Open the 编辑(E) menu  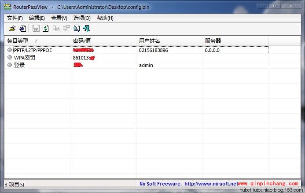(37, 18)
